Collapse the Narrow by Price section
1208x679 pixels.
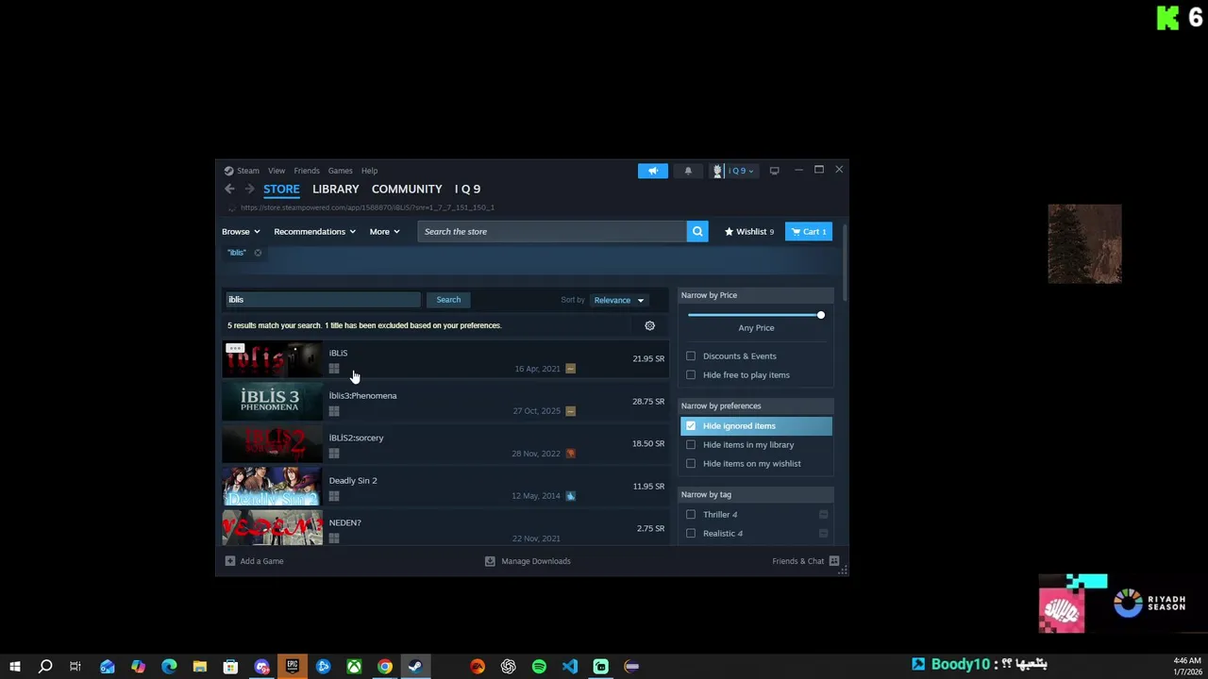point(756,295)
